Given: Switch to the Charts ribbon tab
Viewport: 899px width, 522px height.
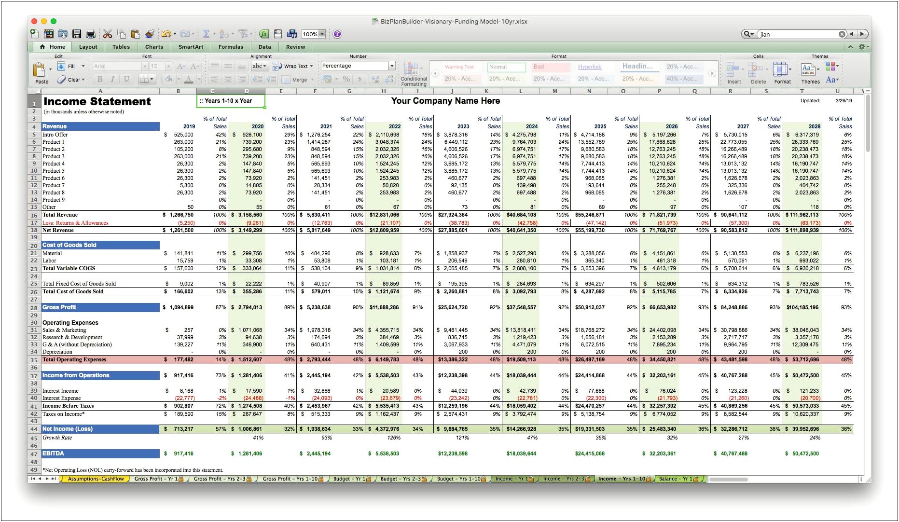Looking at the screenshot, I should point(154,47).
